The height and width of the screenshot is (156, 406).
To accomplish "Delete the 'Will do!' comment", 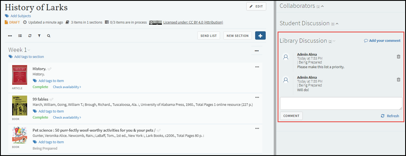I will pyautogui.click(x=399, y=80).
